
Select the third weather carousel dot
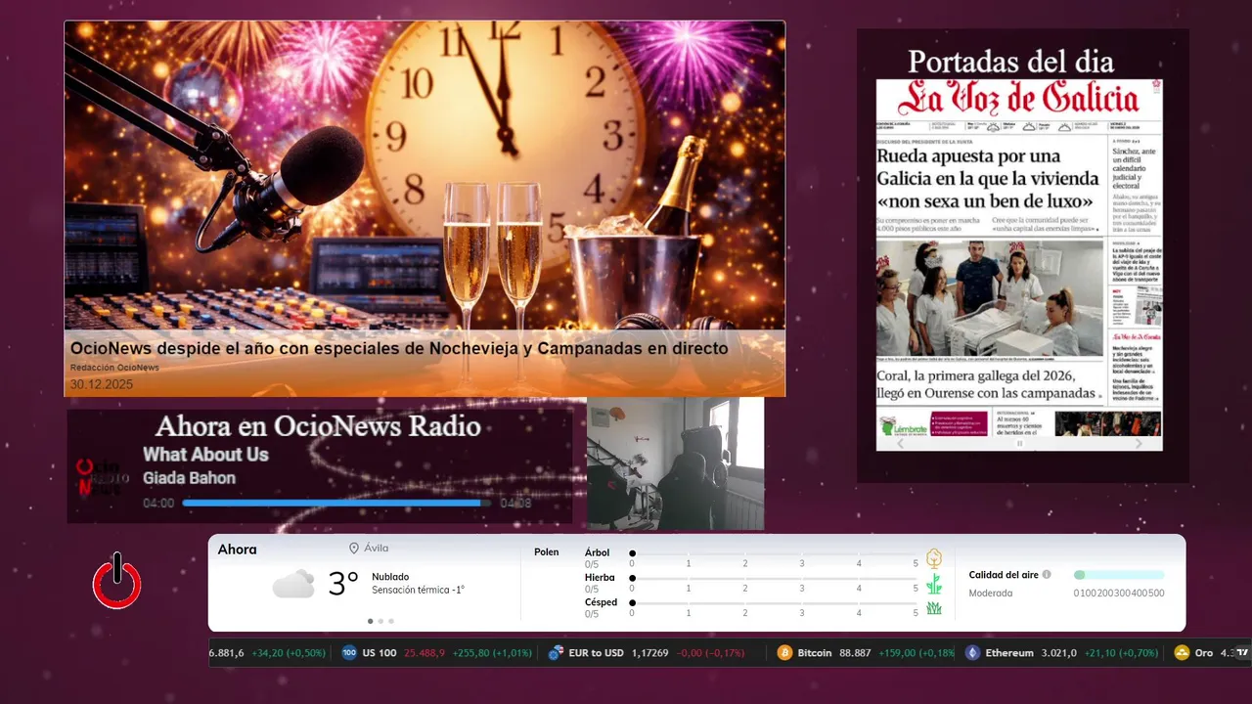[x=391, y=621]
